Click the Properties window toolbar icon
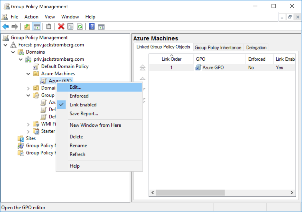The width and height of the screenshot is (302, 212). (70, 26)
